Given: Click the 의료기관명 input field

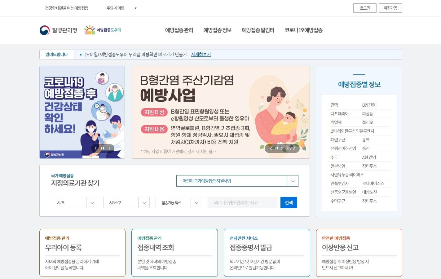Looking at the screenshot, I should [242, 202].
